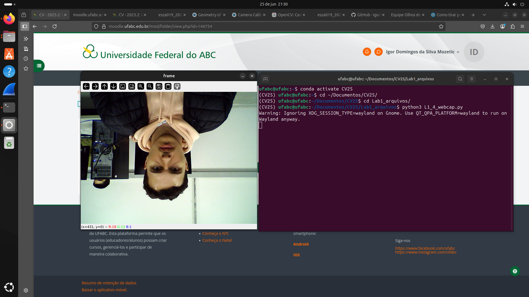Pan right in the frame window
The image size is (529, 297).
95,86
